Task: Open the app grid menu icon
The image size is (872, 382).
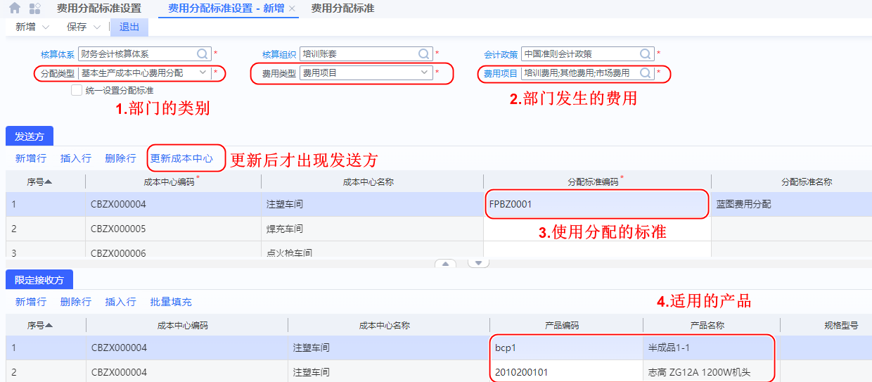Action: coord(34,8)
